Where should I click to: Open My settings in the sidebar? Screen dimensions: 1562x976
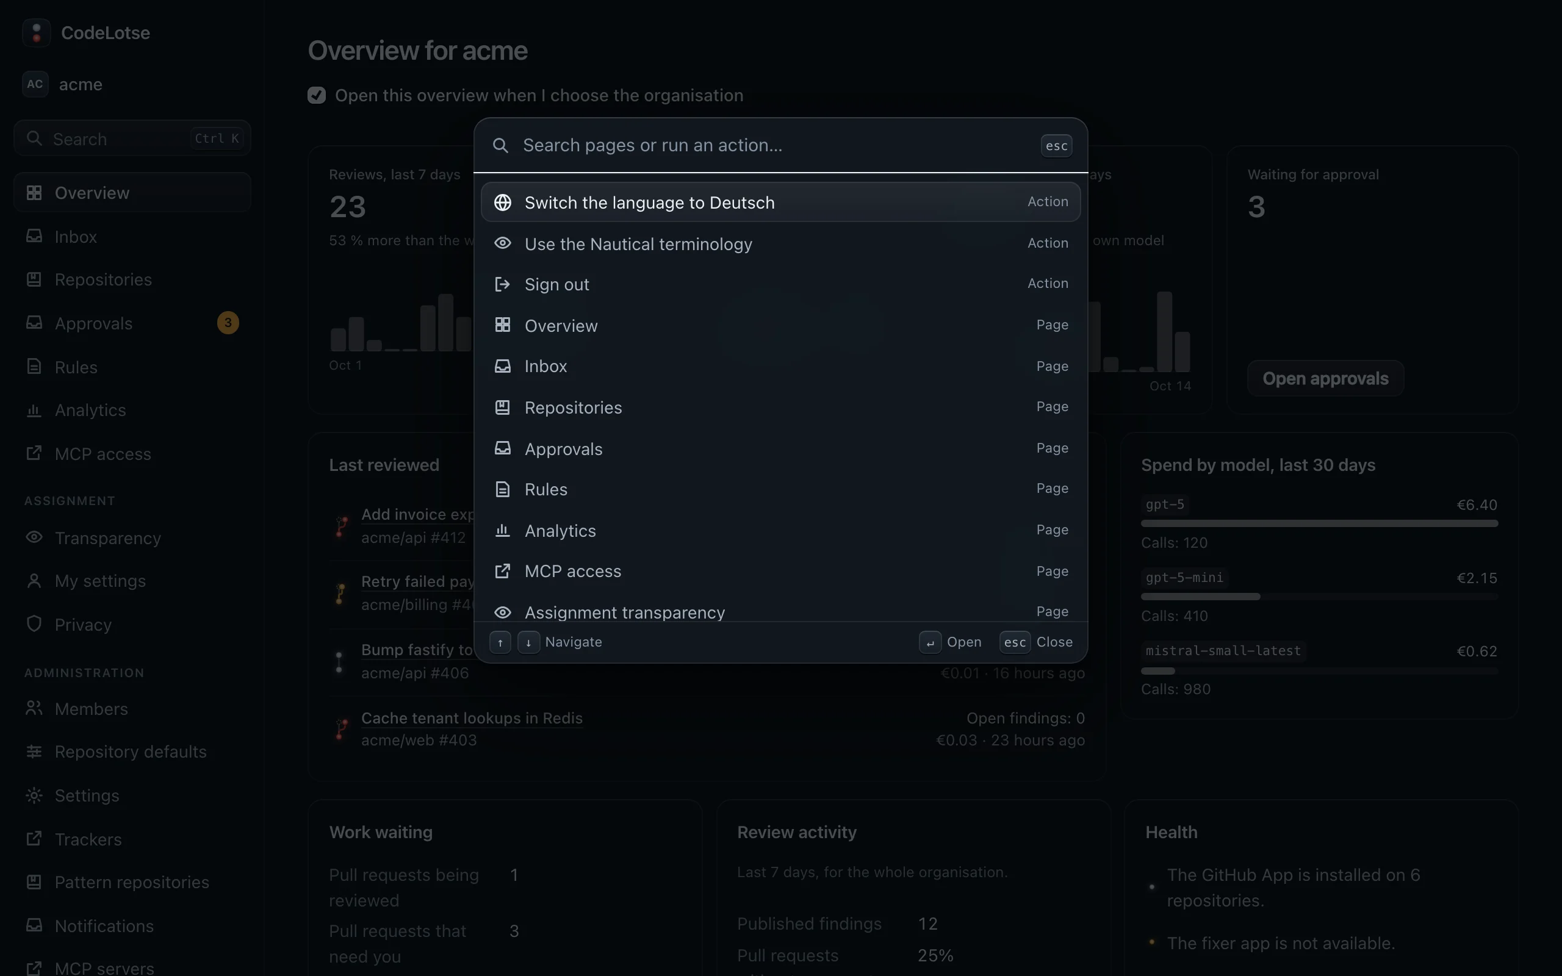(132, 581)
